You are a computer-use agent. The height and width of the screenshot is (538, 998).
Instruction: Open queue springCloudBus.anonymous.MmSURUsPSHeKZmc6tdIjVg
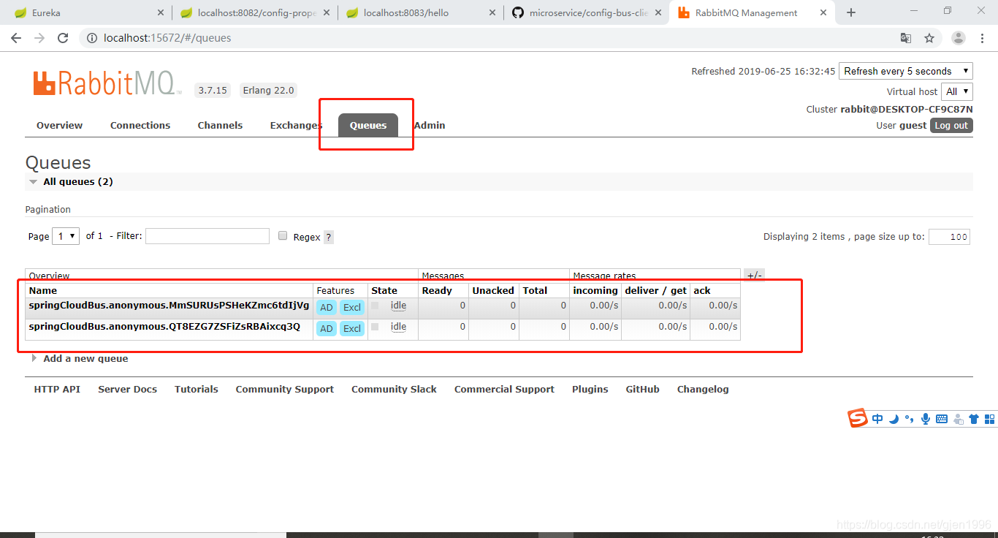tap(169, 305)
